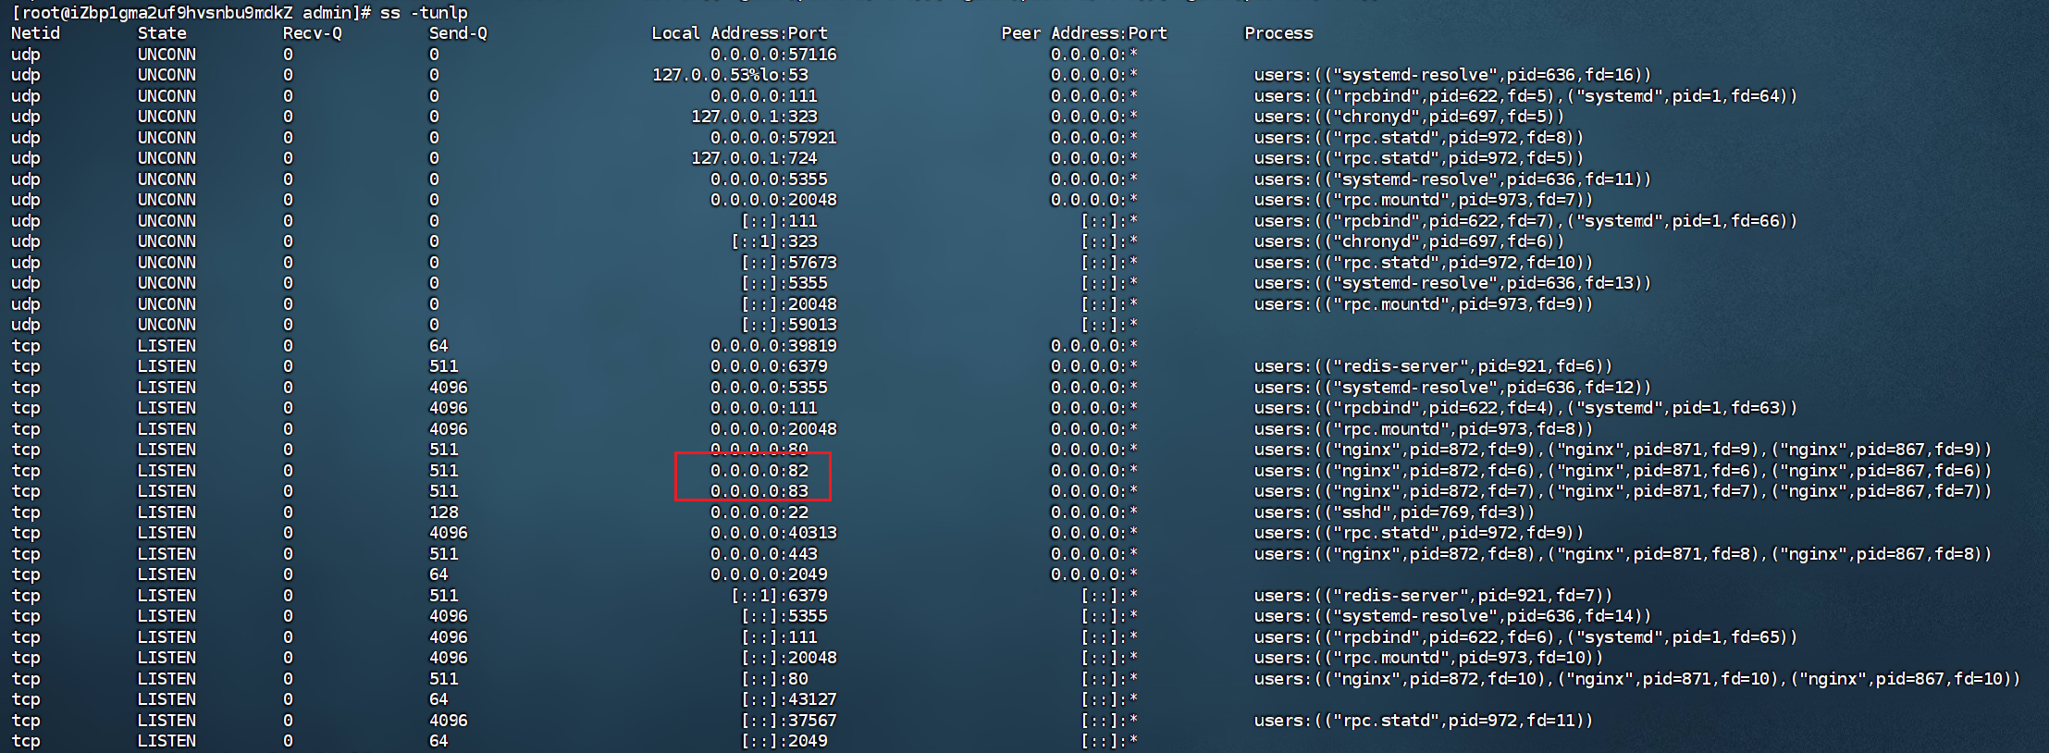The image size is (2049, 753).
Task: Click the 0.0.0.0:57116 udp address
Action: [773, 55]
